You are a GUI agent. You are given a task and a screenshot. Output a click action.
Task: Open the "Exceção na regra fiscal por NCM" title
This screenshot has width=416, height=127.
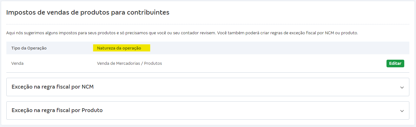click(52, 87)
